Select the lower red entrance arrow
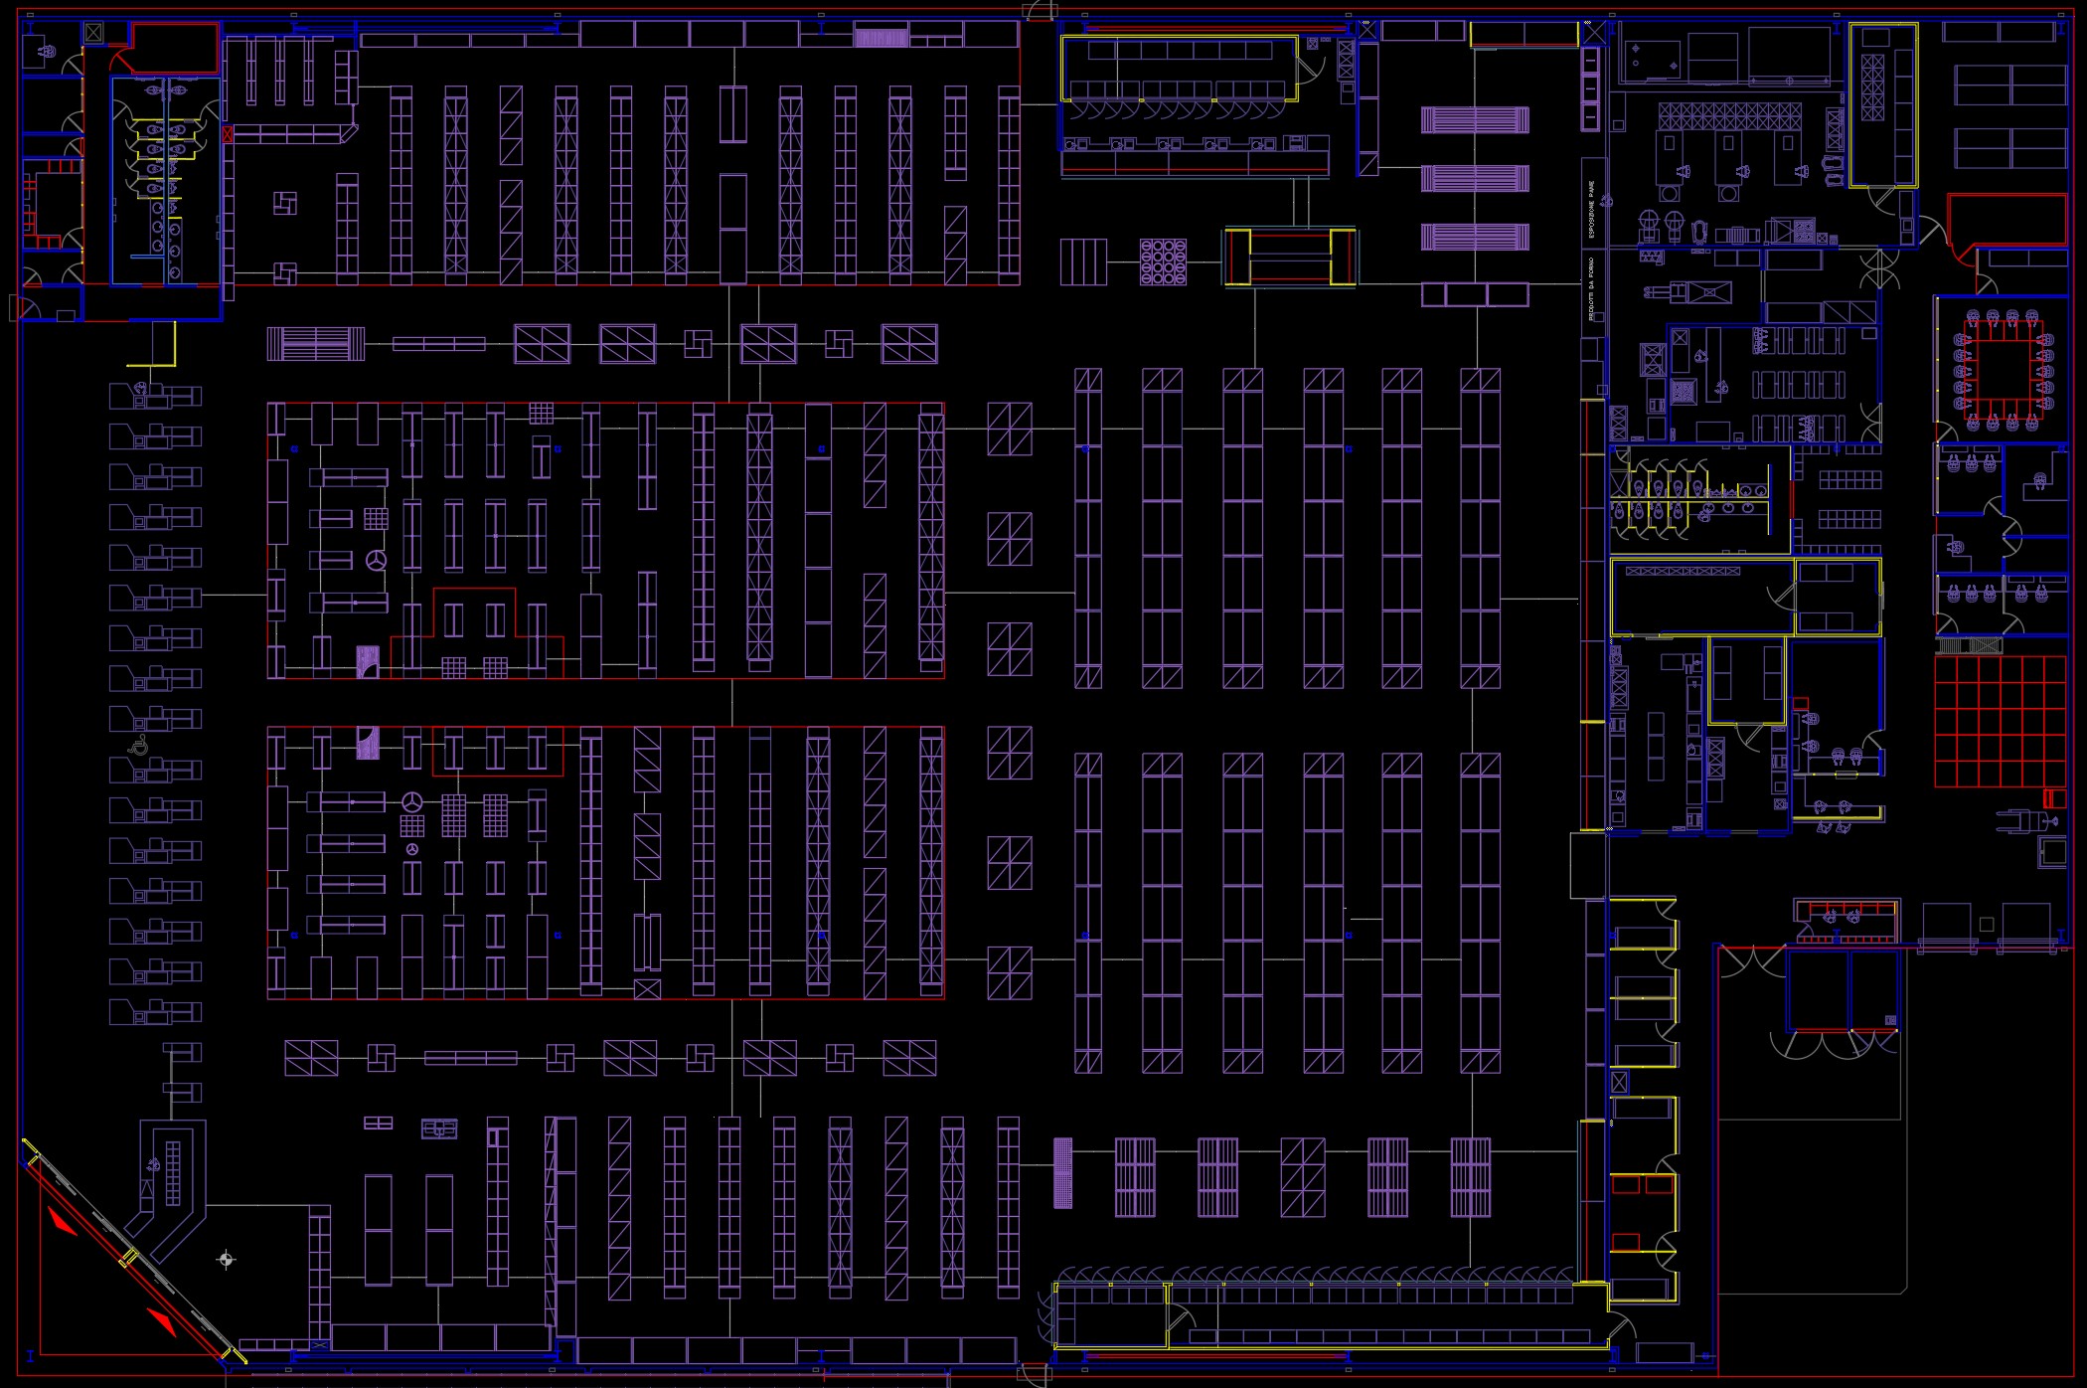The width and height of the screenshot is (2087, 1388). tap(162, 1322)
